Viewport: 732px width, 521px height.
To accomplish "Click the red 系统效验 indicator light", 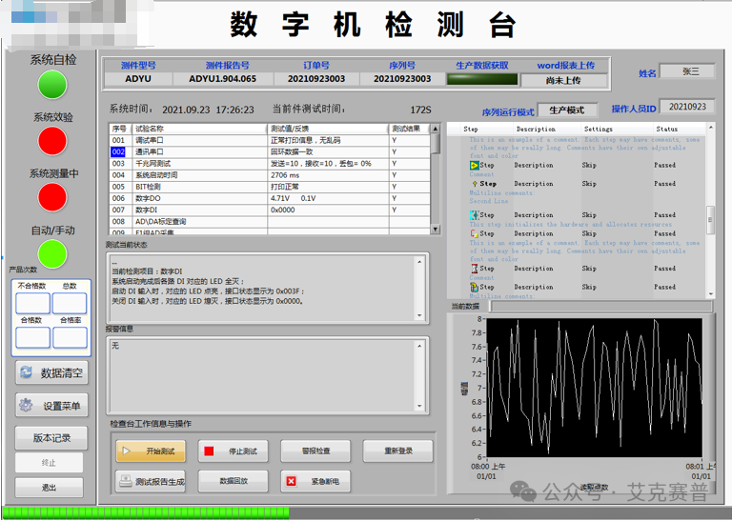I will point(52,141).
